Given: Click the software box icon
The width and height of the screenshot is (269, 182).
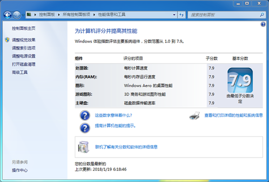Looking at the screenshot, I should [x=84, y=147].
